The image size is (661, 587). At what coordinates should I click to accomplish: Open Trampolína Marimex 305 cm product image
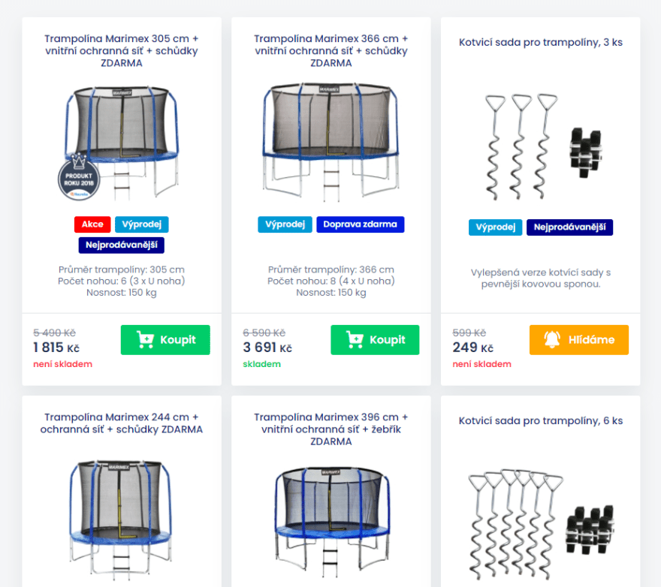[x=122, y=143]
